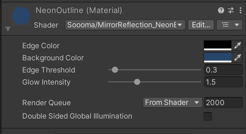Open the material help reference icon

click(221, 11)
